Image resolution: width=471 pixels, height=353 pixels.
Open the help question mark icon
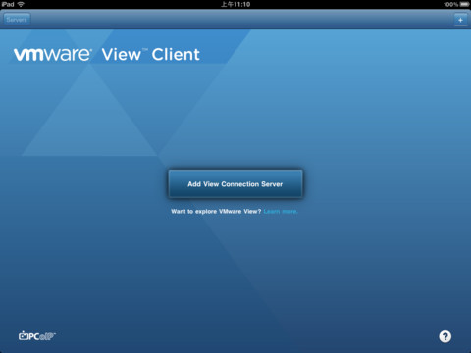(x=445, y=336)
